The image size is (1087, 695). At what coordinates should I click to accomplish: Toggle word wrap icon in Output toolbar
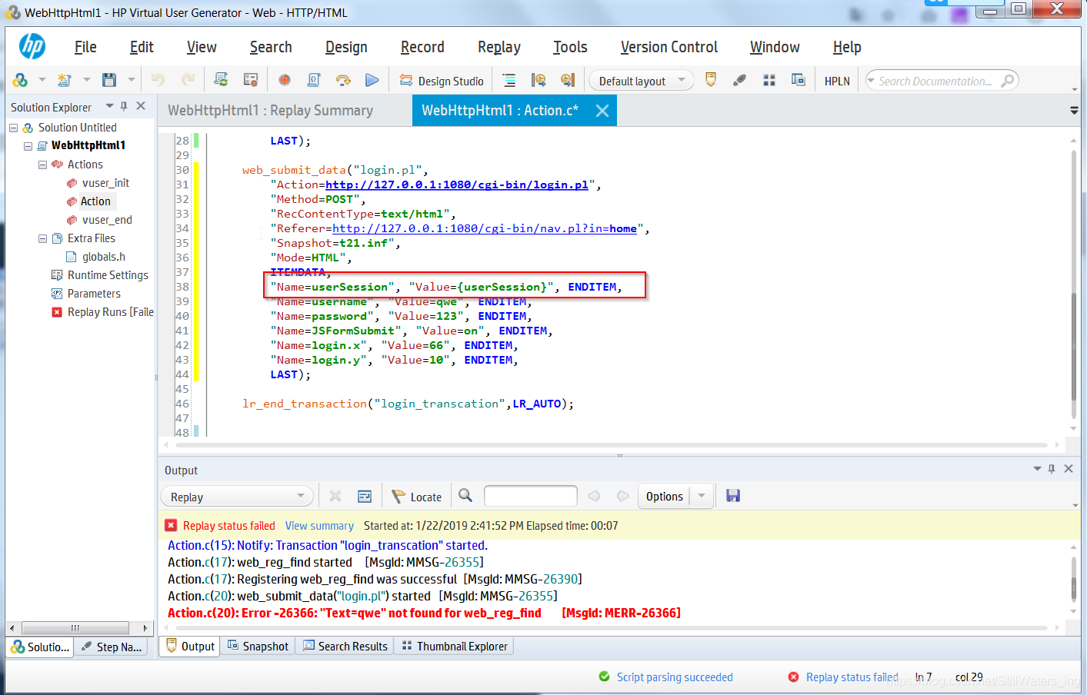coord(365,496)
